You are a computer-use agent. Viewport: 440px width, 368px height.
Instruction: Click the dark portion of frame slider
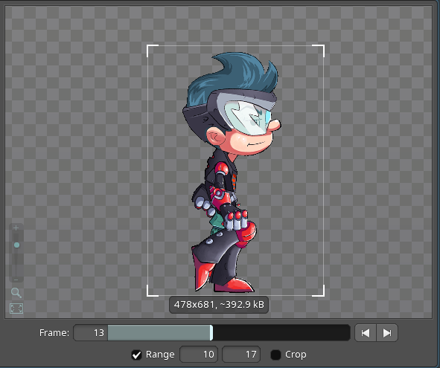(281, 332)
